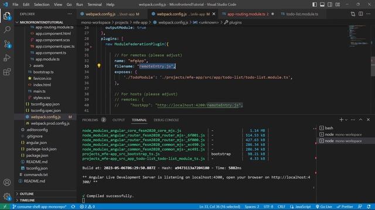375x210 pixels.
Task: Open the Terminal menu
Action: pos(94,5)
